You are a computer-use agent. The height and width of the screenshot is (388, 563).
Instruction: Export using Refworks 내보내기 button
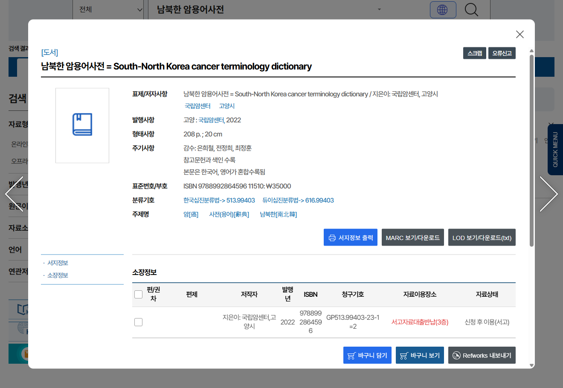point(482,355)
